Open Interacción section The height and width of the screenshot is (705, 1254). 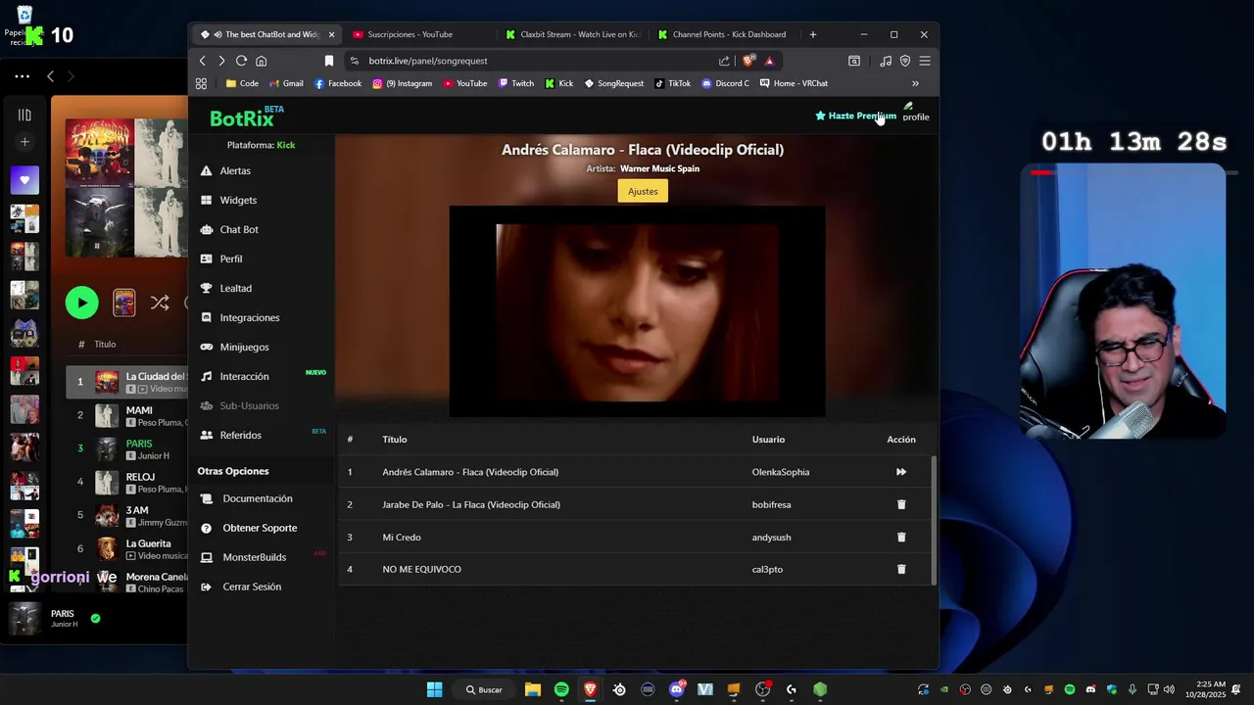234,376
